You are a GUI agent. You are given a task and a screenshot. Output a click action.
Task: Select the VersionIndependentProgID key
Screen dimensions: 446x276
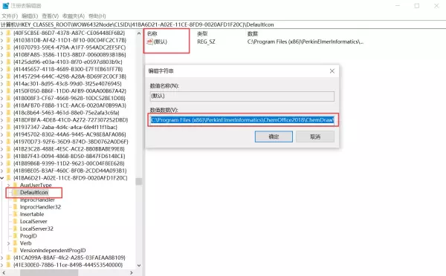[x=53, y=251]
